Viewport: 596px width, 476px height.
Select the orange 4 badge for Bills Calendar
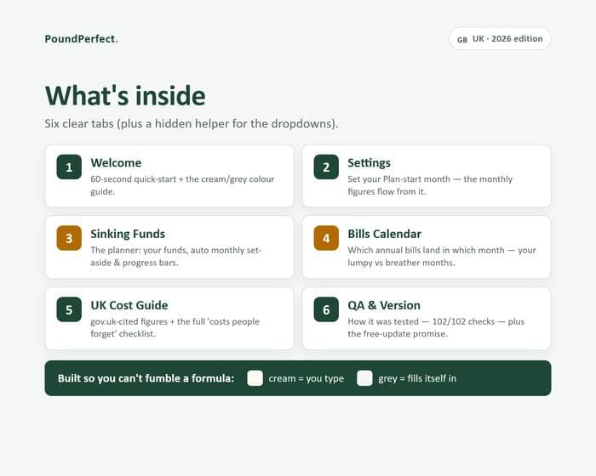click(x=326, y=238)
